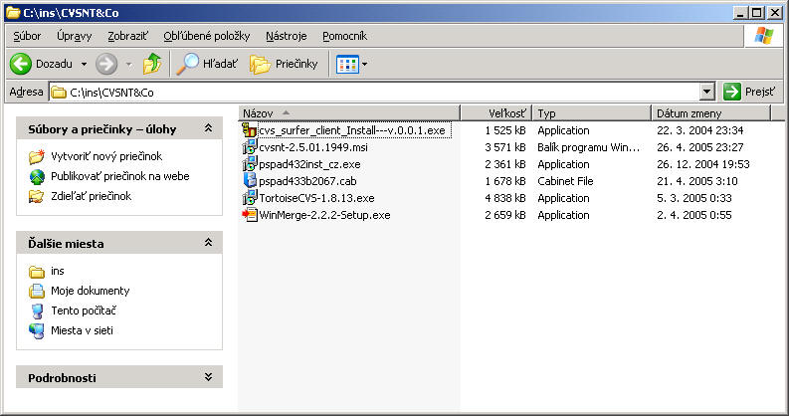This screenshot has height=416, width=789.
Task: Click the Prejsť green arrow icon
Action: pyautogui.click(x=731, y=92)
